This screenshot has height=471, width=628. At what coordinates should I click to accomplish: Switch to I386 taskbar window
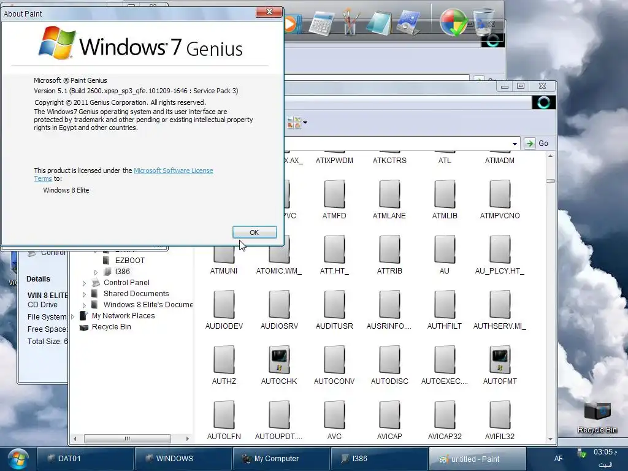[379, 459]
